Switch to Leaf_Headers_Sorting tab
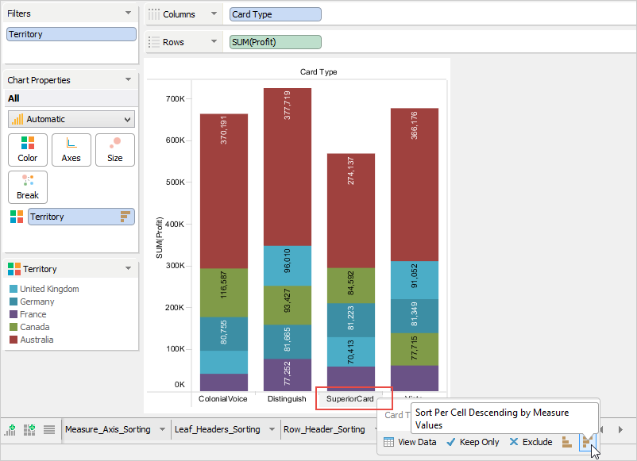This screenshot has width=637, height=461. (x=218, y=429)
